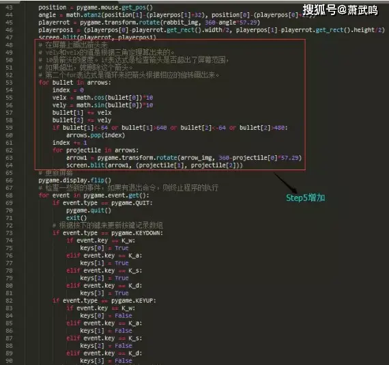Image resolution: width=389 pixels, height=365 pixels.
Task: Click gutter line number 66
Action: click(9, 180)
